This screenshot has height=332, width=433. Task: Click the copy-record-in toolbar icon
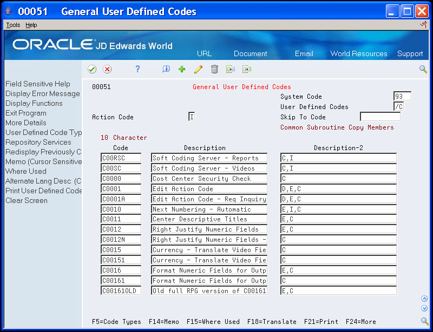coord(229,69)
